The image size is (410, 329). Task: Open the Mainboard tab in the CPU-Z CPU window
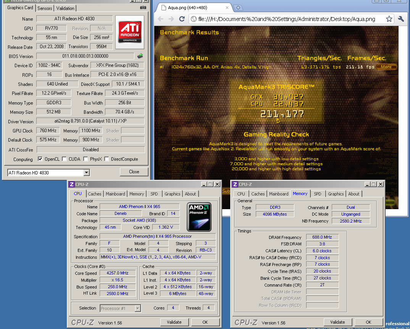coord(115,194)
